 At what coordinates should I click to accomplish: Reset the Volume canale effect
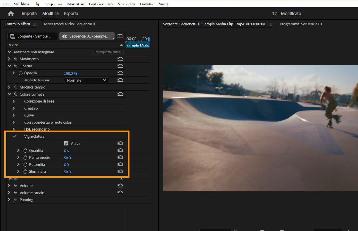click(x=120, y=193)
